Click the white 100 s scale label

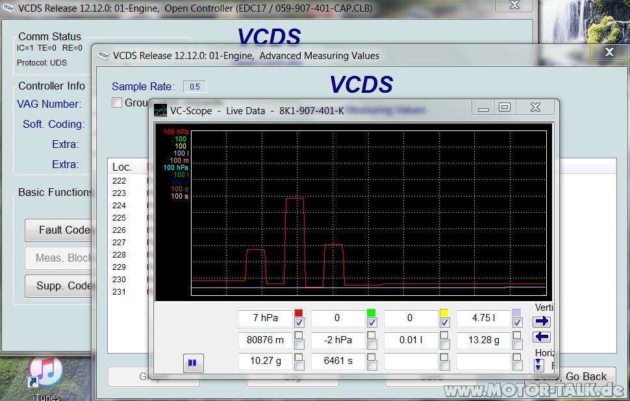180,196
